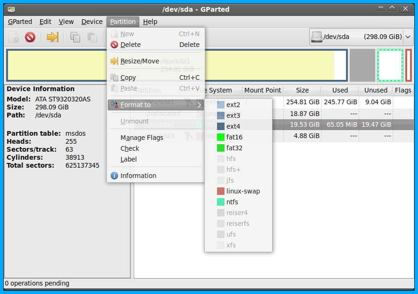The width and height of the screenshot is (418, 294).
Task: Click the Copy partition toolbar icon
Action: (x=75, y=37)
